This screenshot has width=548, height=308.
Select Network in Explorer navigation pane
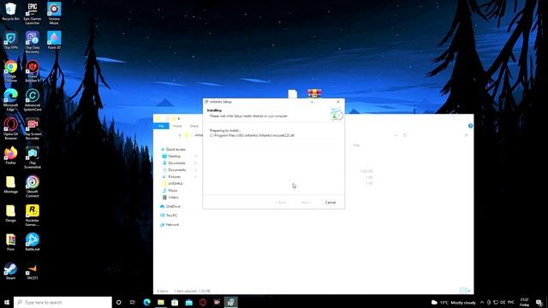pyautogui.click(x=170, y=224)
